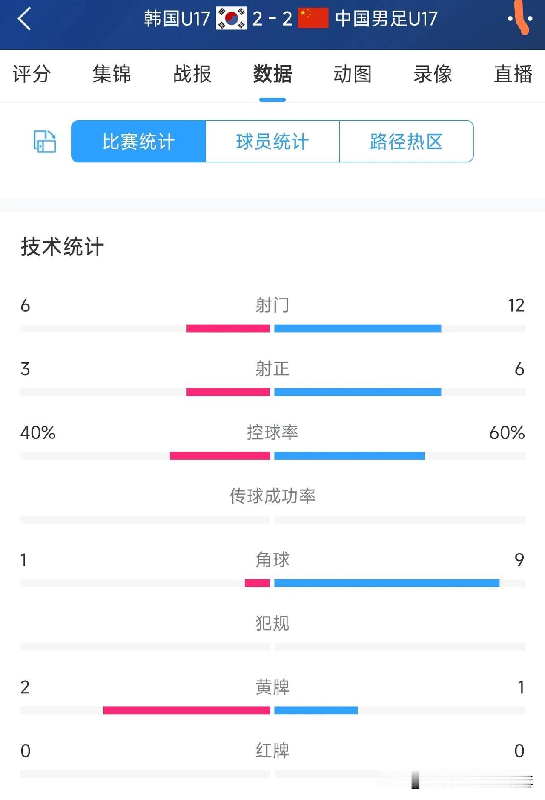Image resolution: width=545 pixels, height=800 pixels.
Task: Tap the South Korea flag icon
Action: pyautogui.click(x=231, y=18)
